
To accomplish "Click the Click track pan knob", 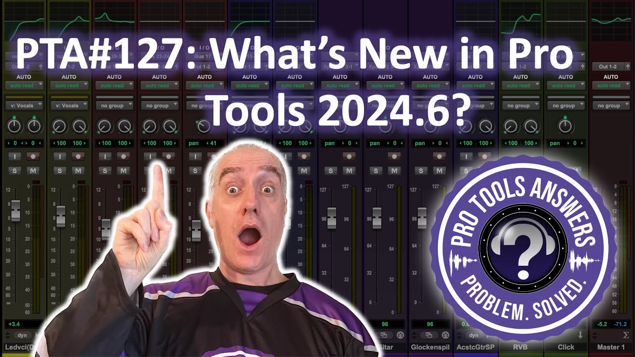I will click(566, 126).
